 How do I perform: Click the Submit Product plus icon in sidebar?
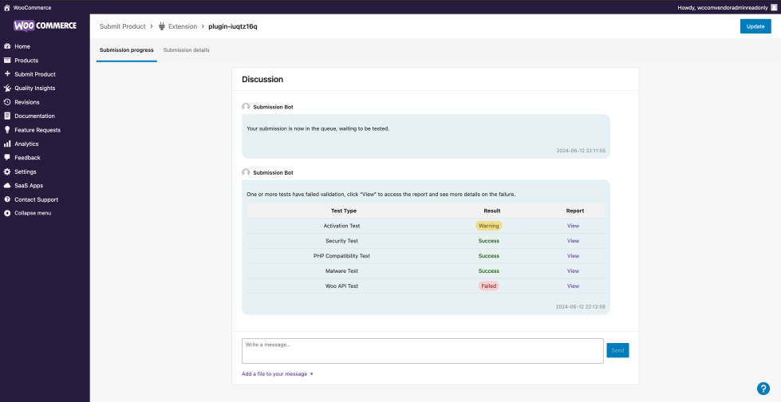click(x=7, y=74)
